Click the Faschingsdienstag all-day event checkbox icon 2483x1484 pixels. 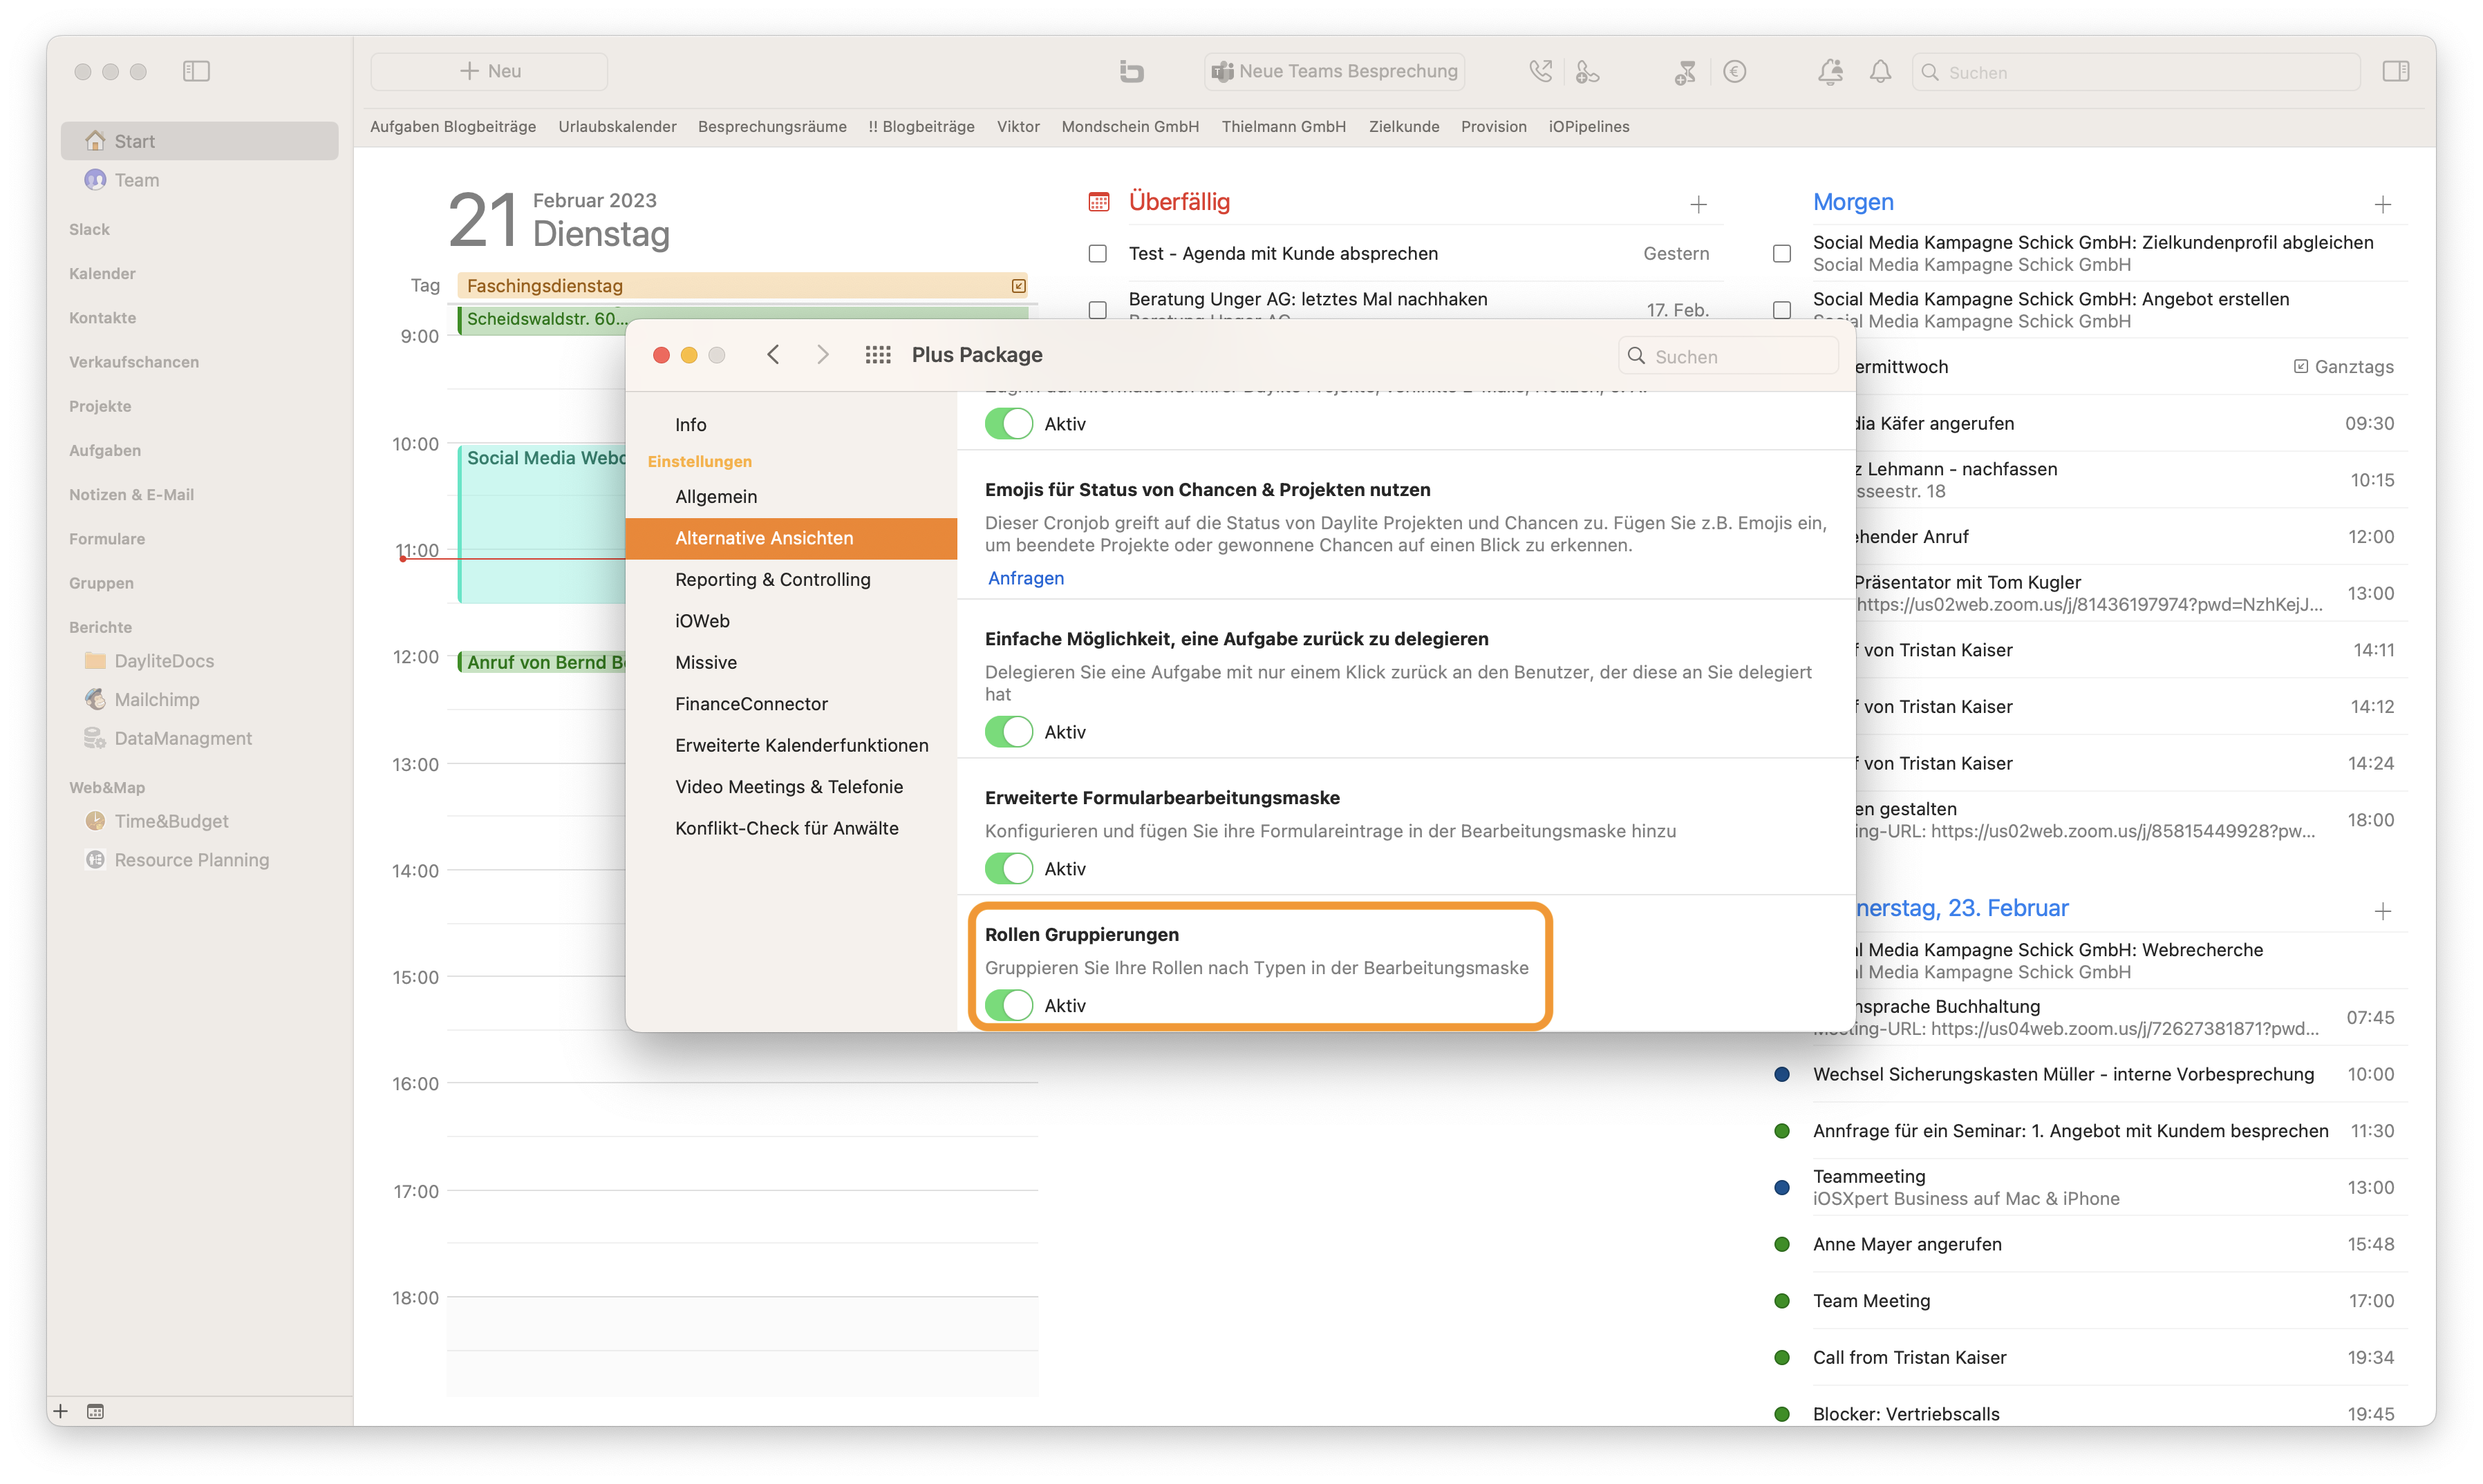[x=1018, y=286]
